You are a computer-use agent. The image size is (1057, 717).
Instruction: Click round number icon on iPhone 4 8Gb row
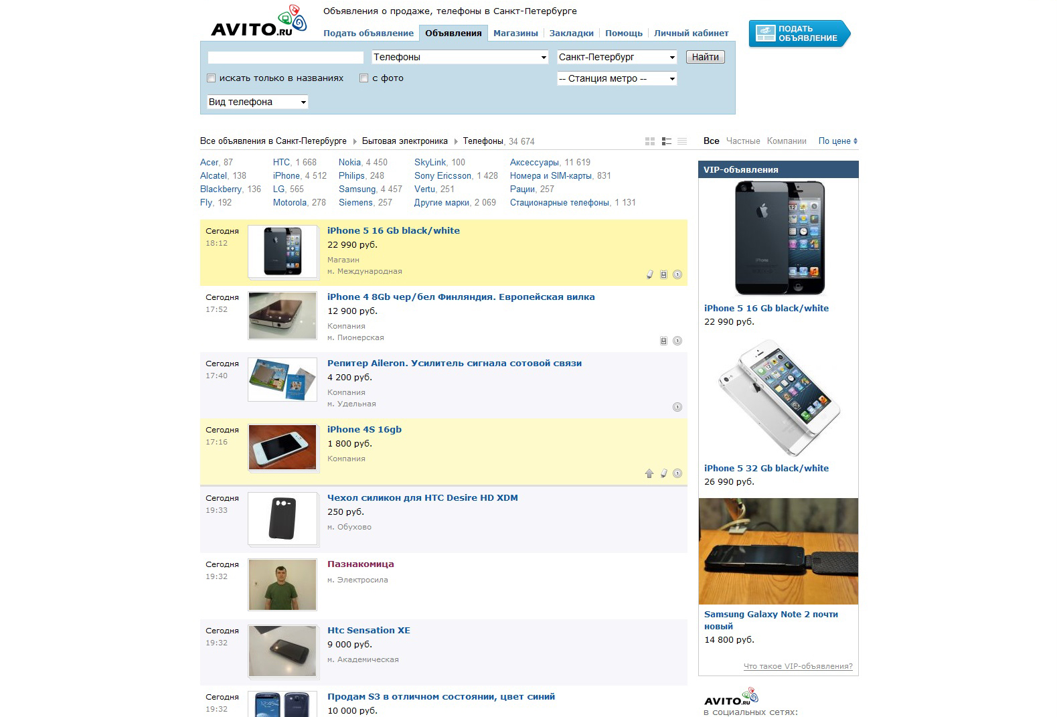[x=677, y=341]
